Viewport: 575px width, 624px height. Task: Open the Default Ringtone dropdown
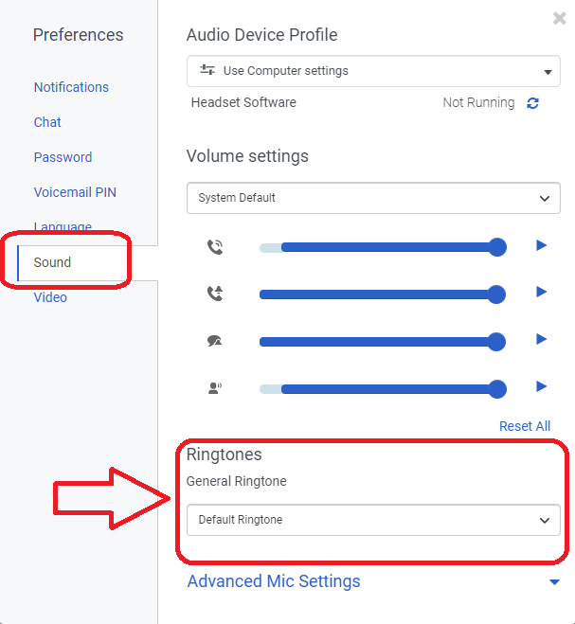pyautogui.click(x=373, y=520)
